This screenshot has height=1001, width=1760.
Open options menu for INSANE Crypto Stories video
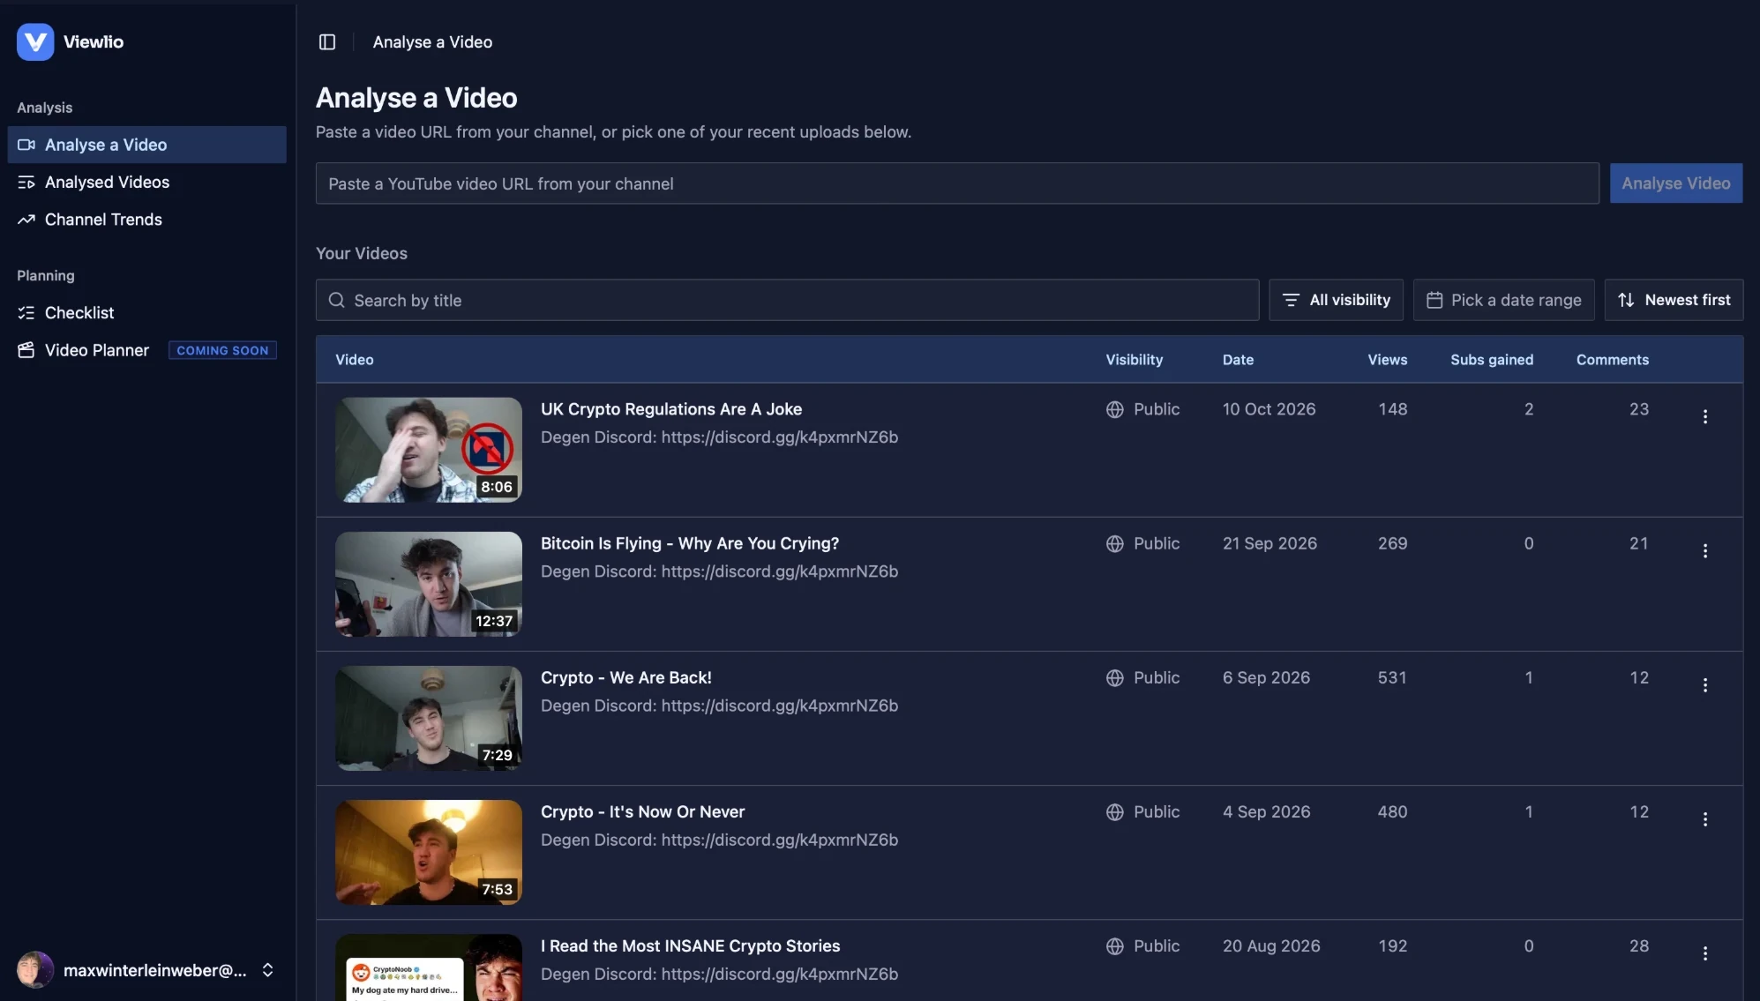[1705, 953]
